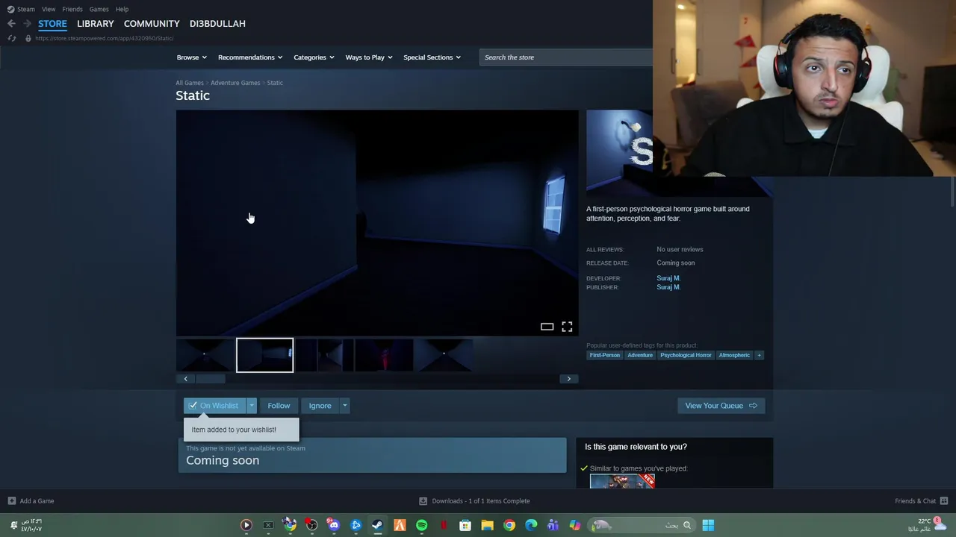Open the View menu
Viewport: 956px width, 537px height.
(x=49, y=9)
